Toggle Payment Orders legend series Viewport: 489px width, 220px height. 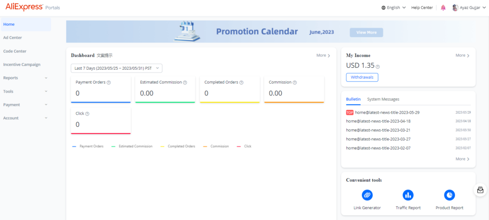click(x=88, y=146)
